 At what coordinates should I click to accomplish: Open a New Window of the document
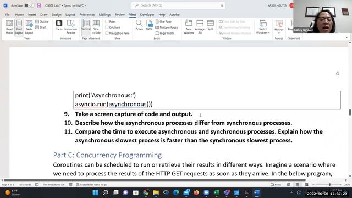pyautogui.click(x=189, y=27)
